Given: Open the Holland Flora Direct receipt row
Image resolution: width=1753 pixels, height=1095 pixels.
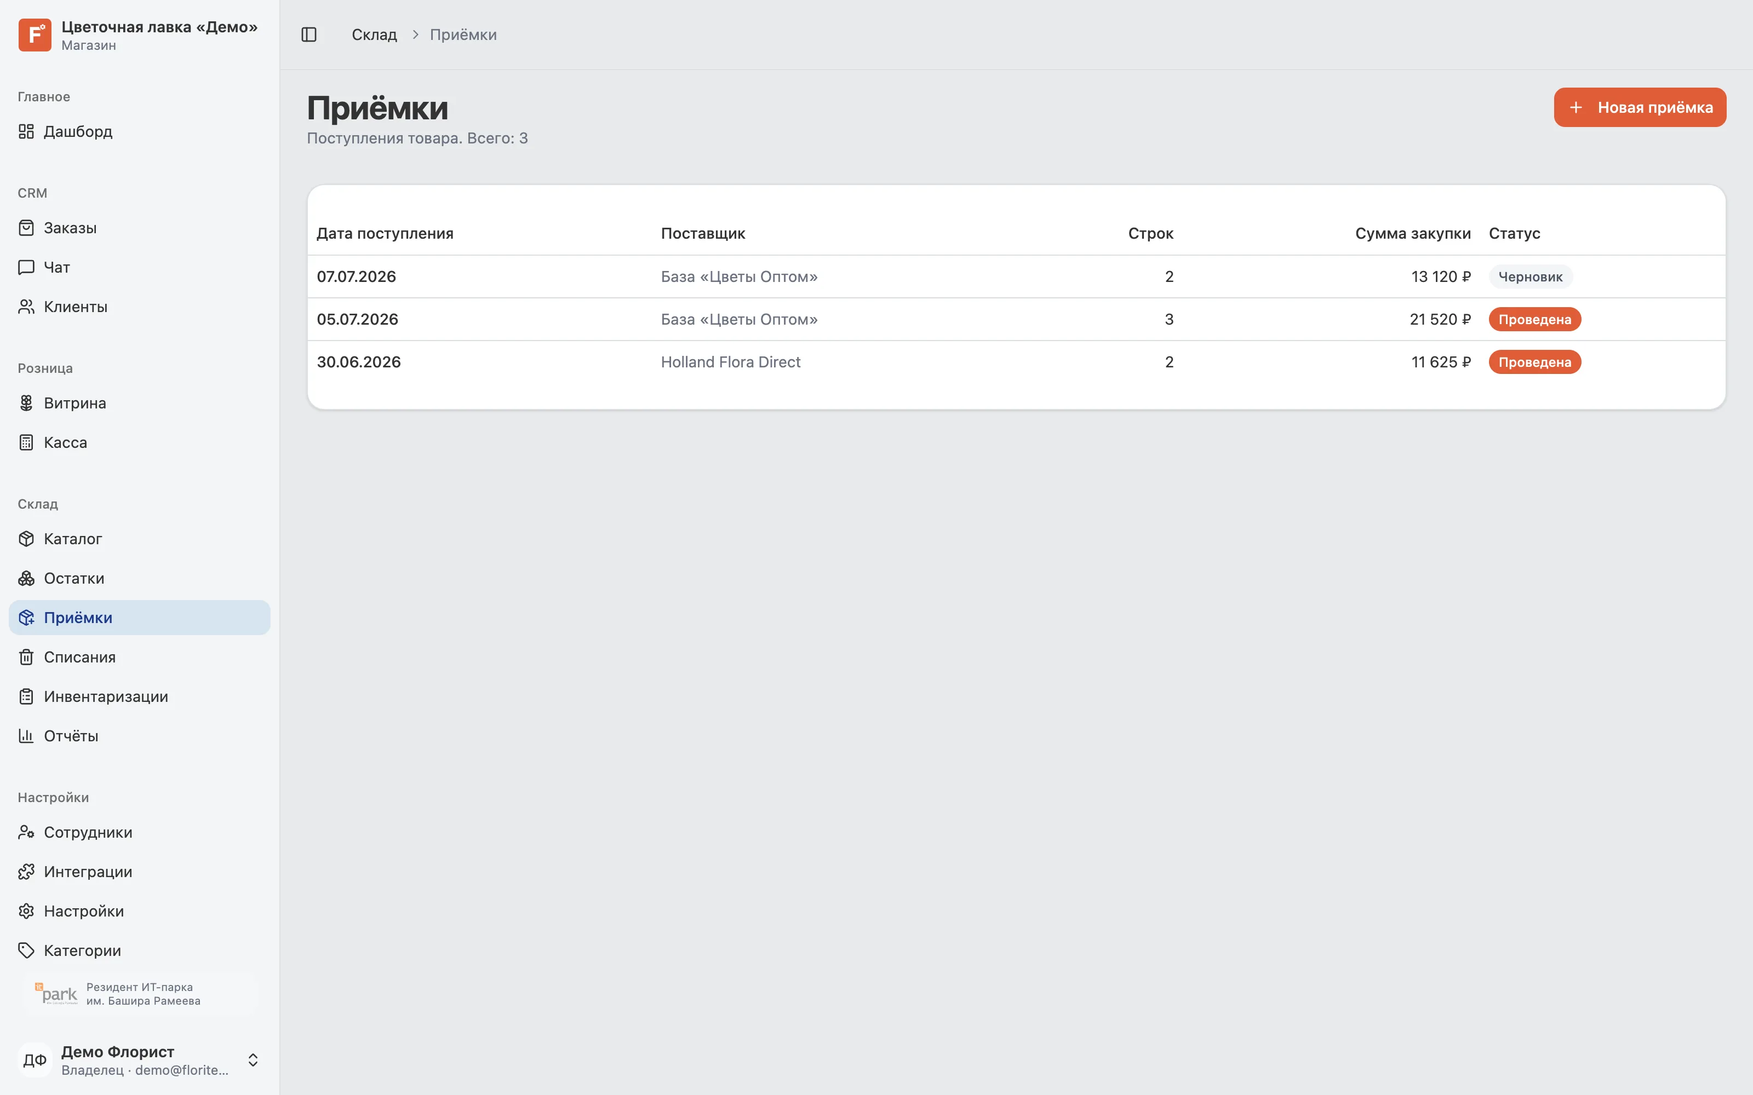Looking at the screenshot, I should pos(1016,362).
